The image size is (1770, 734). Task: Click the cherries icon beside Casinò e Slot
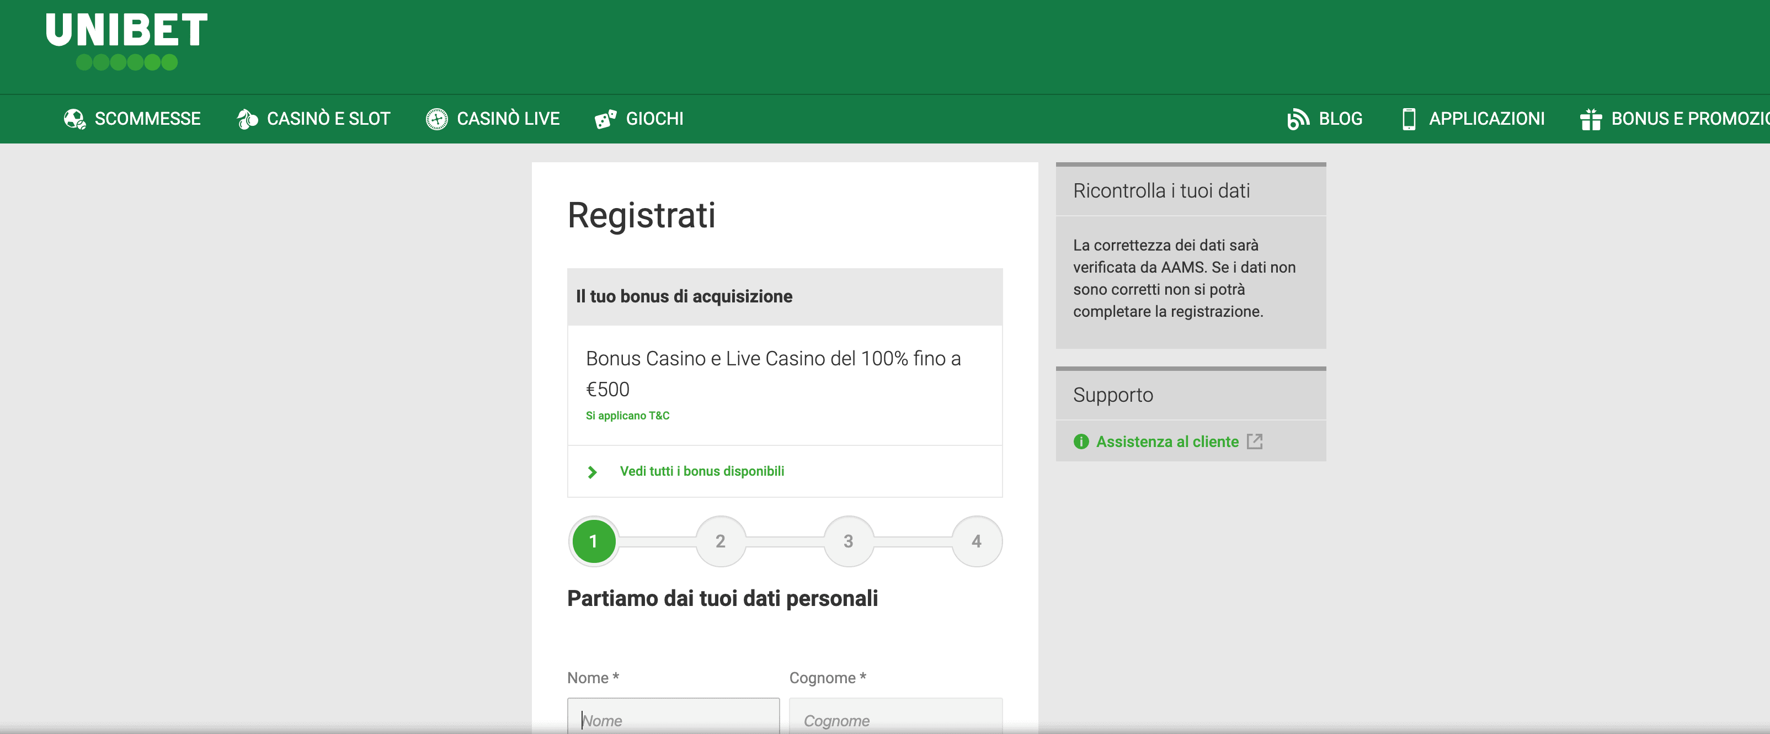(247, 119)
